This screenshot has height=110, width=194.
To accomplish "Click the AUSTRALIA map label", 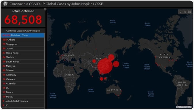I will click(x=114, y=90).
